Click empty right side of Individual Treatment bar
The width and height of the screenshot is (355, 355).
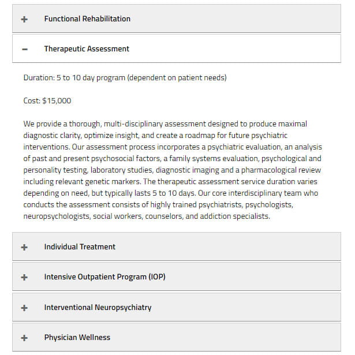tap(260, 247)
